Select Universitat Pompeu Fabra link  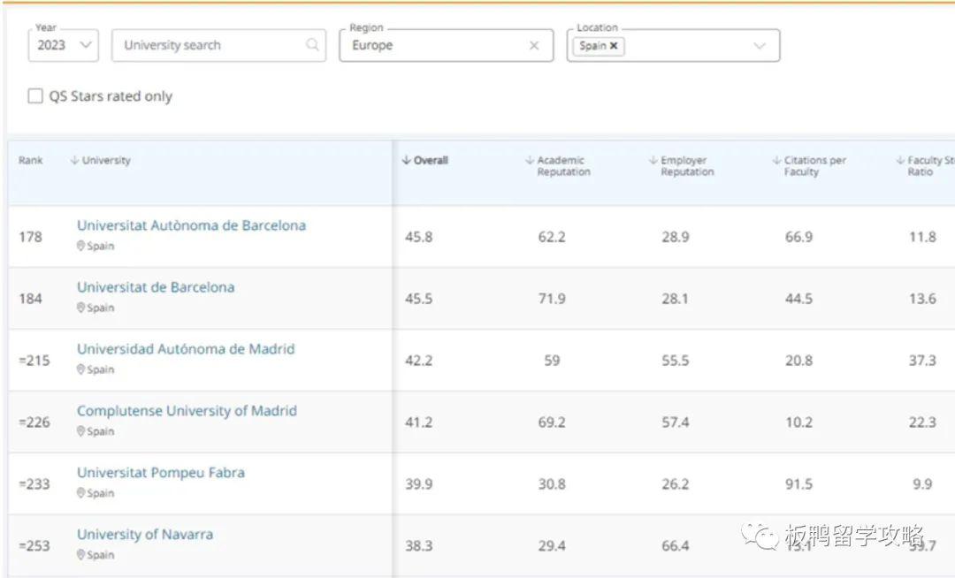coord(161,473)
